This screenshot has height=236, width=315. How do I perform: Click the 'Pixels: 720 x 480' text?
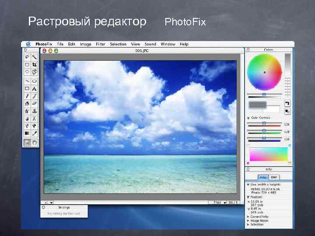[263, 193]
